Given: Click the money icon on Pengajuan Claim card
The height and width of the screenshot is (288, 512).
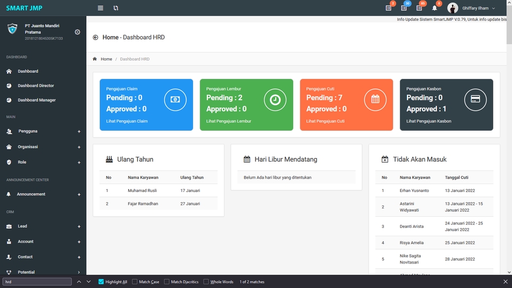Looking at the screenshot, I should [x=175, y=100].
